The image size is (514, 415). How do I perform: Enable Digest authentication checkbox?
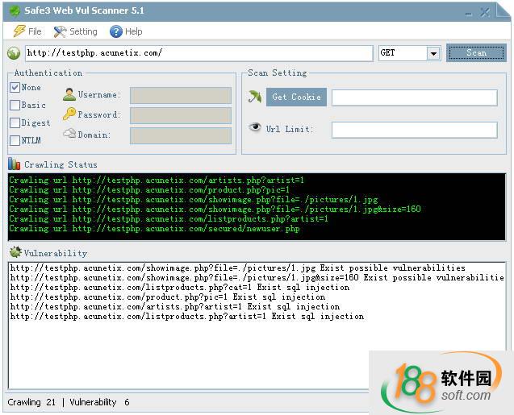tap(15, 122)
